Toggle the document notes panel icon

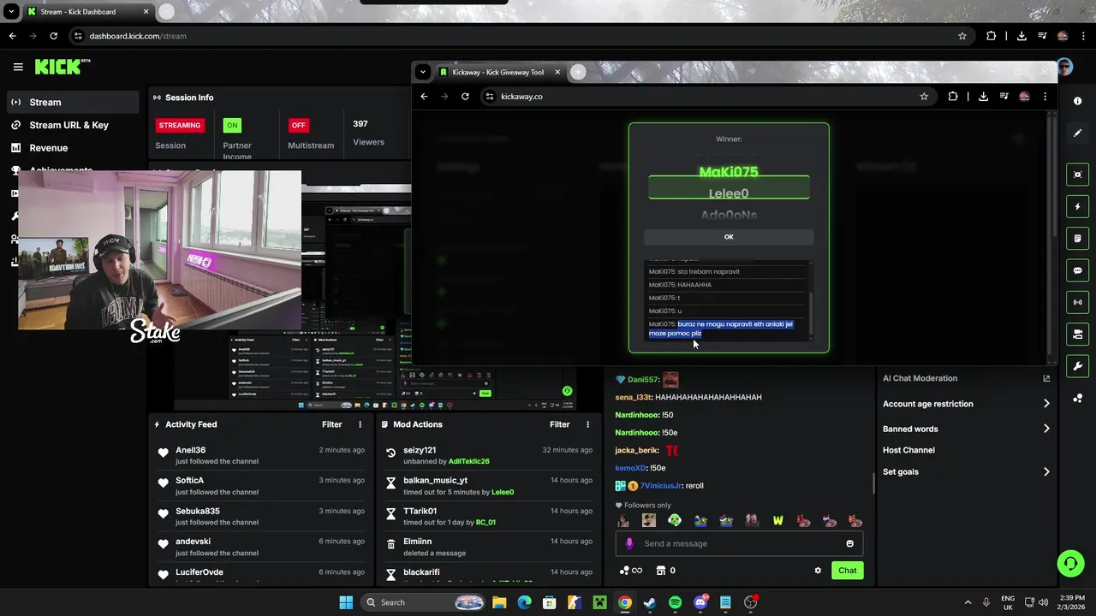point(1077,239)
